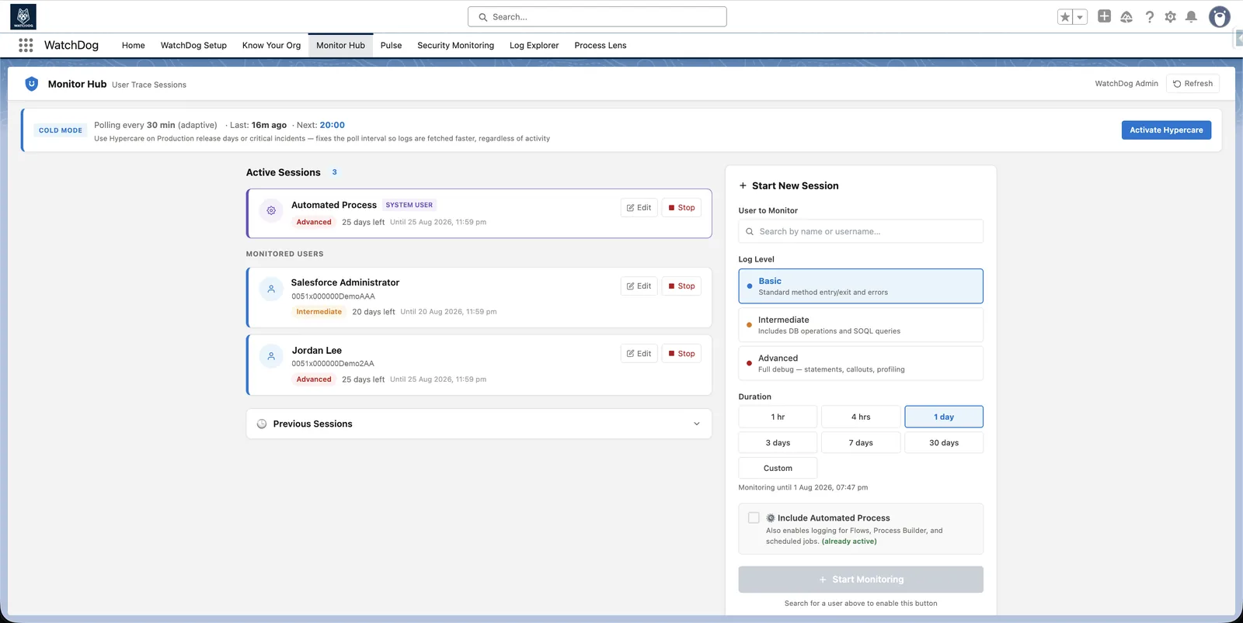Click the Salesforce Administrator user avatar icon
This screenshot has width=1243, height=623.
(x=271, y=289)
